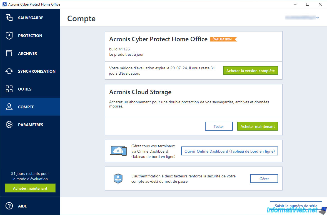Click 'Achetez un abonnement' description text

click(x=189, y=104)
